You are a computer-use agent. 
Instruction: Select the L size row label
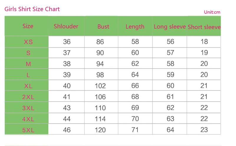click(28, 75)
